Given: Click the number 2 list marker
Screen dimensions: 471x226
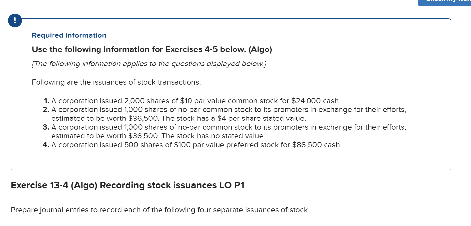Looking at the screenshot, I should pos(46,109).
